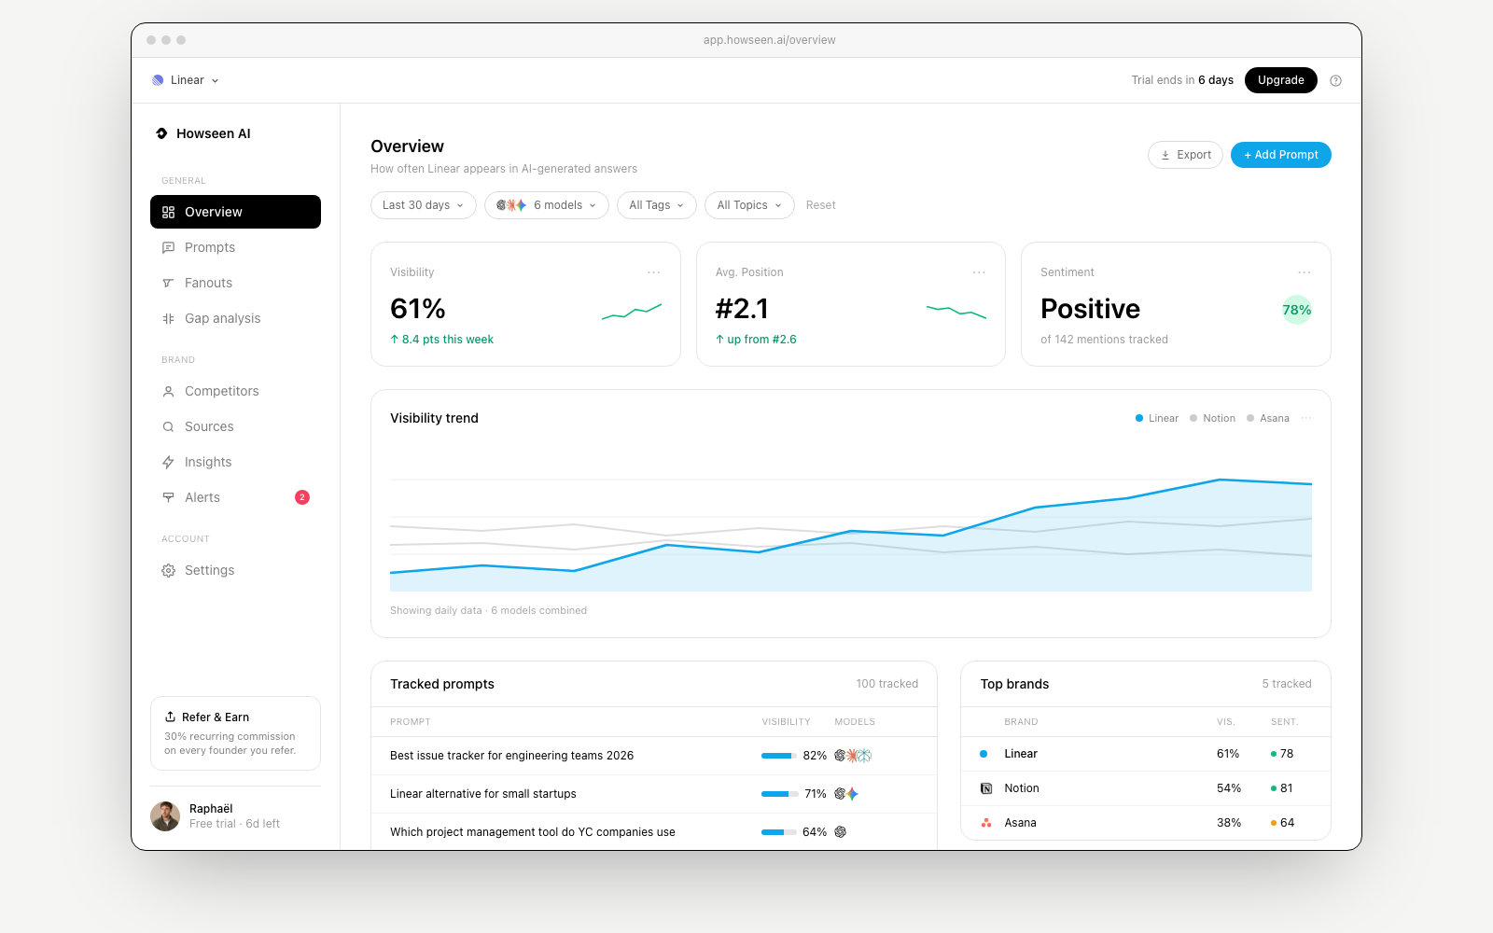Click visibility bar for 71% prompt
Screen dimensions: 1493x933
(x=779, y=794)
